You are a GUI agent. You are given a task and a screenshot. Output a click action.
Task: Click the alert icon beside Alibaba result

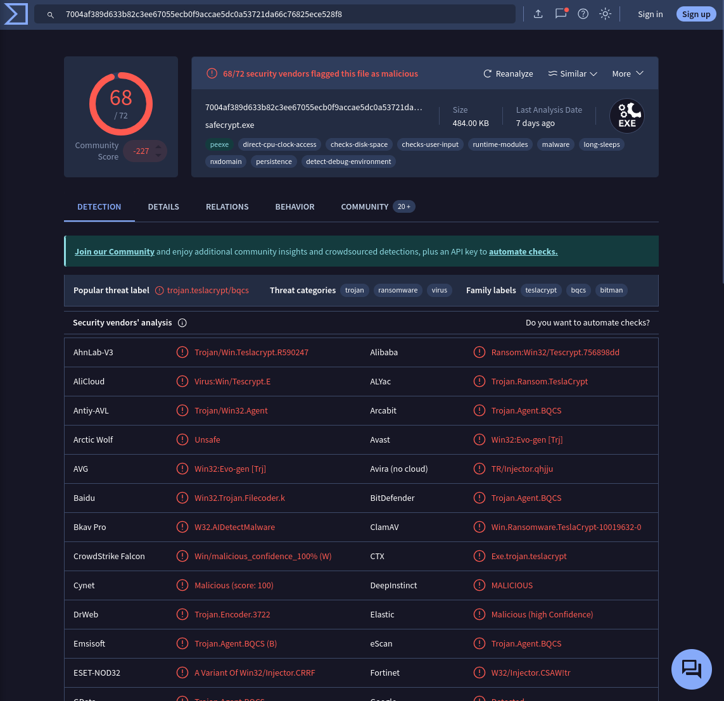[479, 352]
